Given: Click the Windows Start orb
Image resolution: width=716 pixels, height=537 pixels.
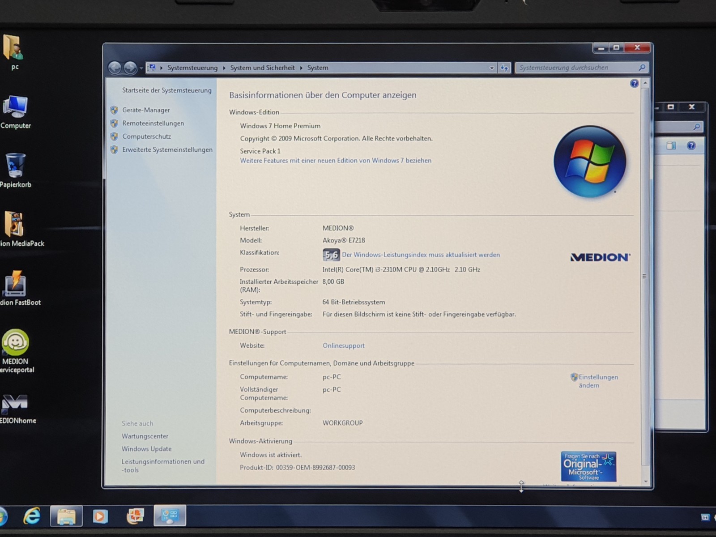Looking at the screenshot, I should pos(2,517).
